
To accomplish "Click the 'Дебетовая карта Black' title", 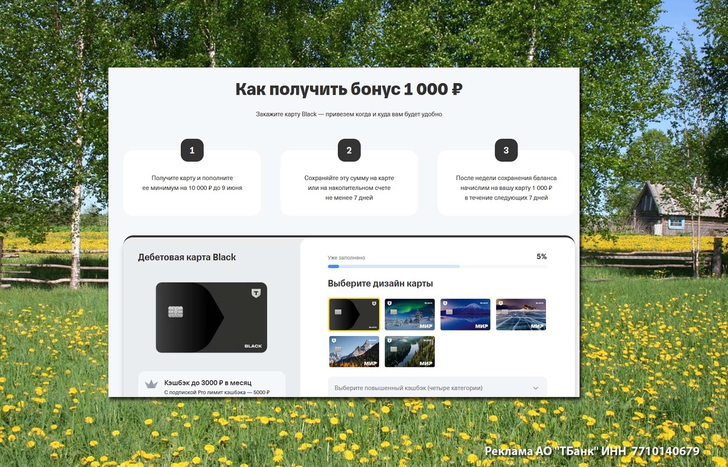I will pyautogui.click(x=187, y=257).
